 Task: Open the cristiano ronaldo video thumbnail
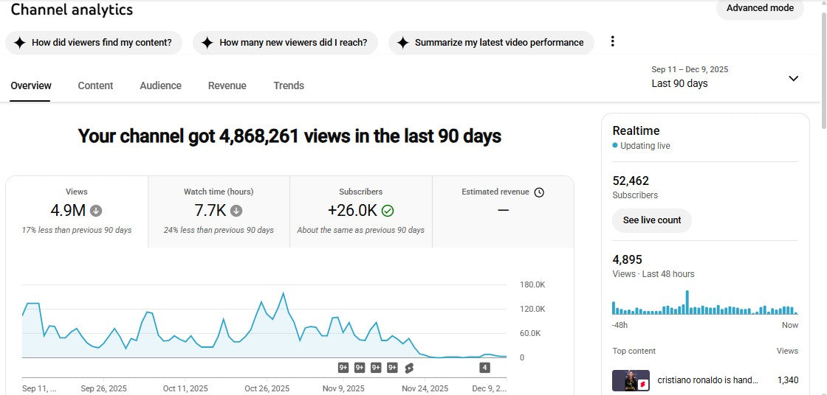click(x=631, y=380)
